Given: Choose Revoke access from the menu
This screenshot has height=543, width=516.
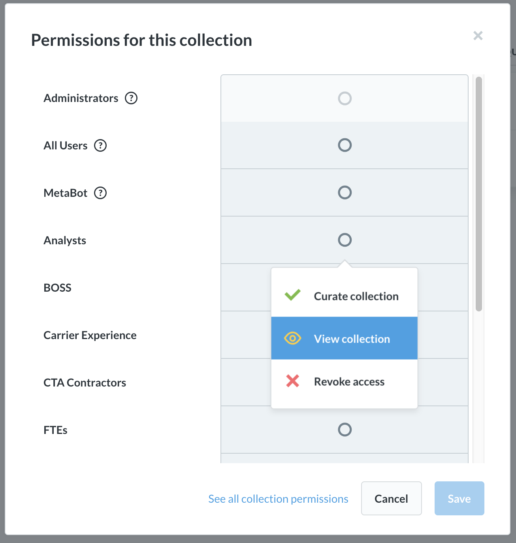Looking at the screenshot, I should pyautogui.click(x=349, y=381).
